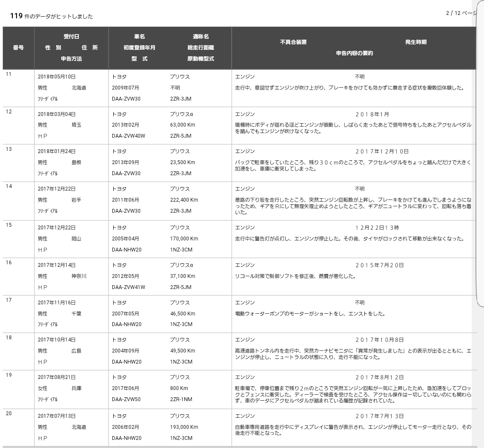Click the summary 'リコール対策で制御ソフトを修正後、燃費が悪化した。'
484x448 pixels.
295,276
